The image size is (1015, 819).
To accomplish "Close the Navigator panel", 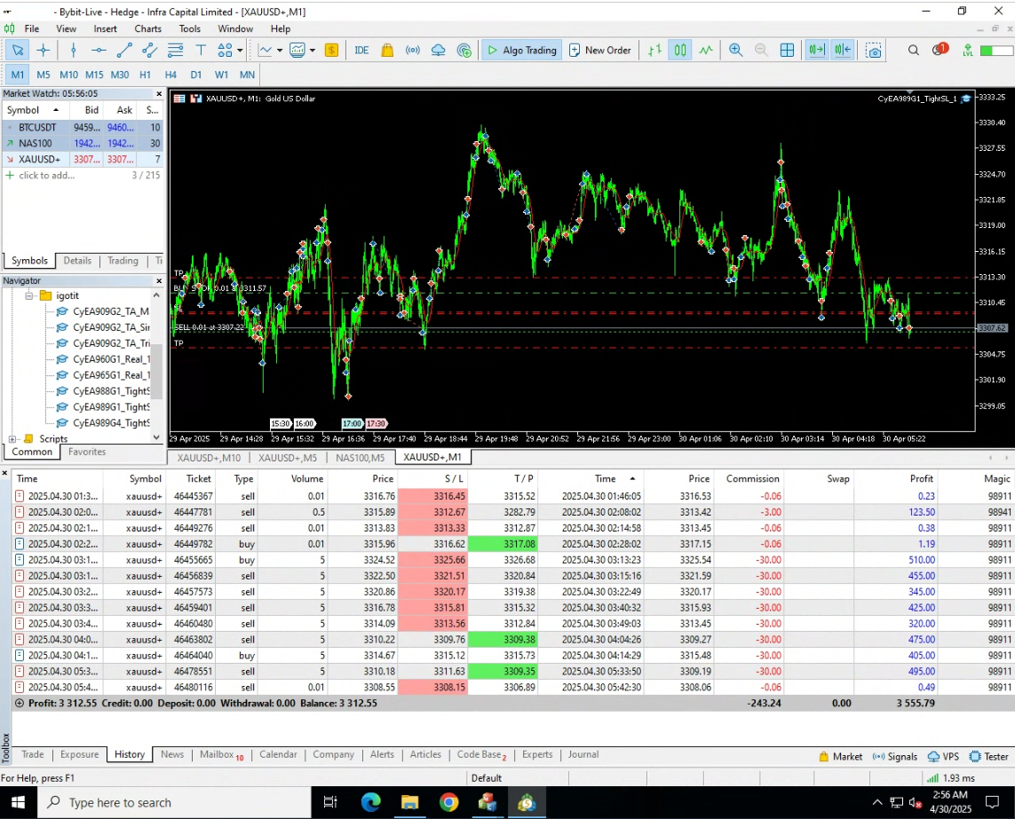I will [x=159, y=281].
